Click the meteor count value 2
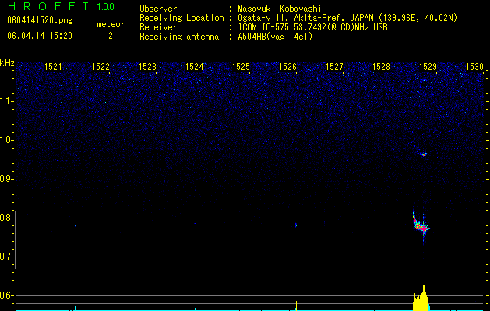 click(x=111, y=36)
